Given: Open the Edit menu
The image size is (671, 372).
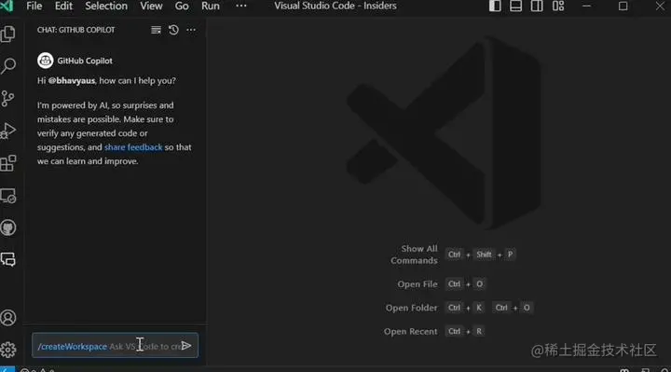Looking at the screenshot, I should point(63,6).
